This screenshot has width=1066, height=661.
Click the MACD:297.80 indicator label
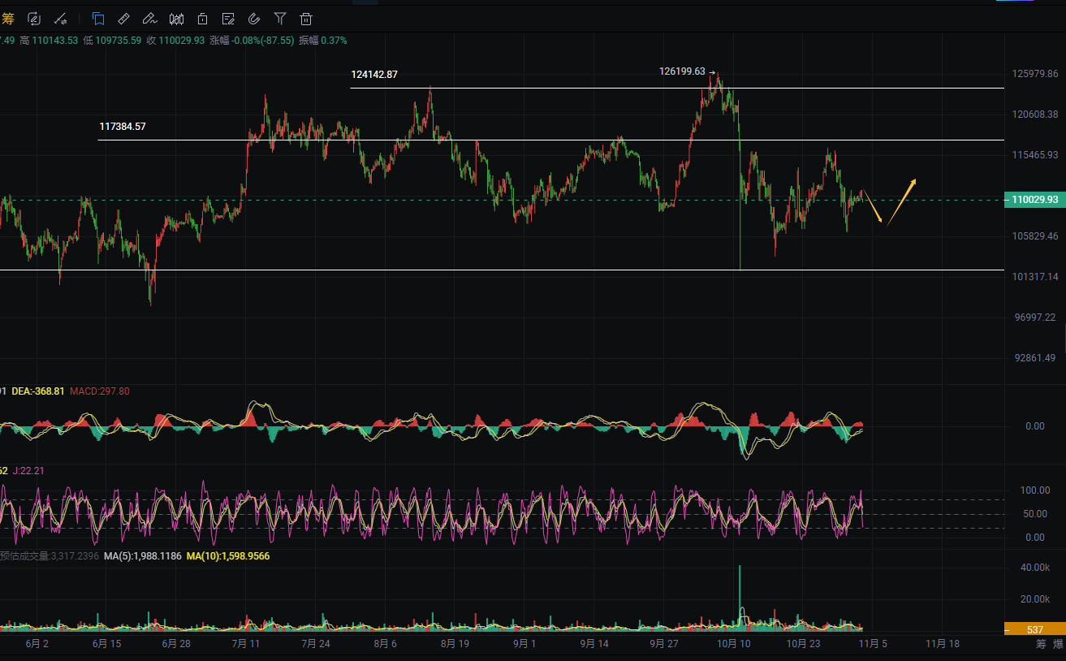pos(99,391)
